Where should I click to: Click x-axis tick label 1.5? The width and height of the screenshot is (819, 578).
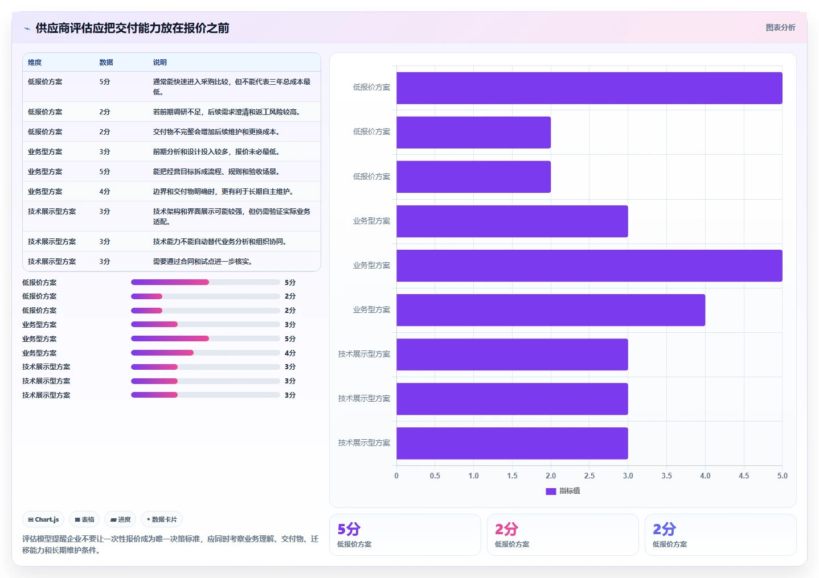(513, 476)
